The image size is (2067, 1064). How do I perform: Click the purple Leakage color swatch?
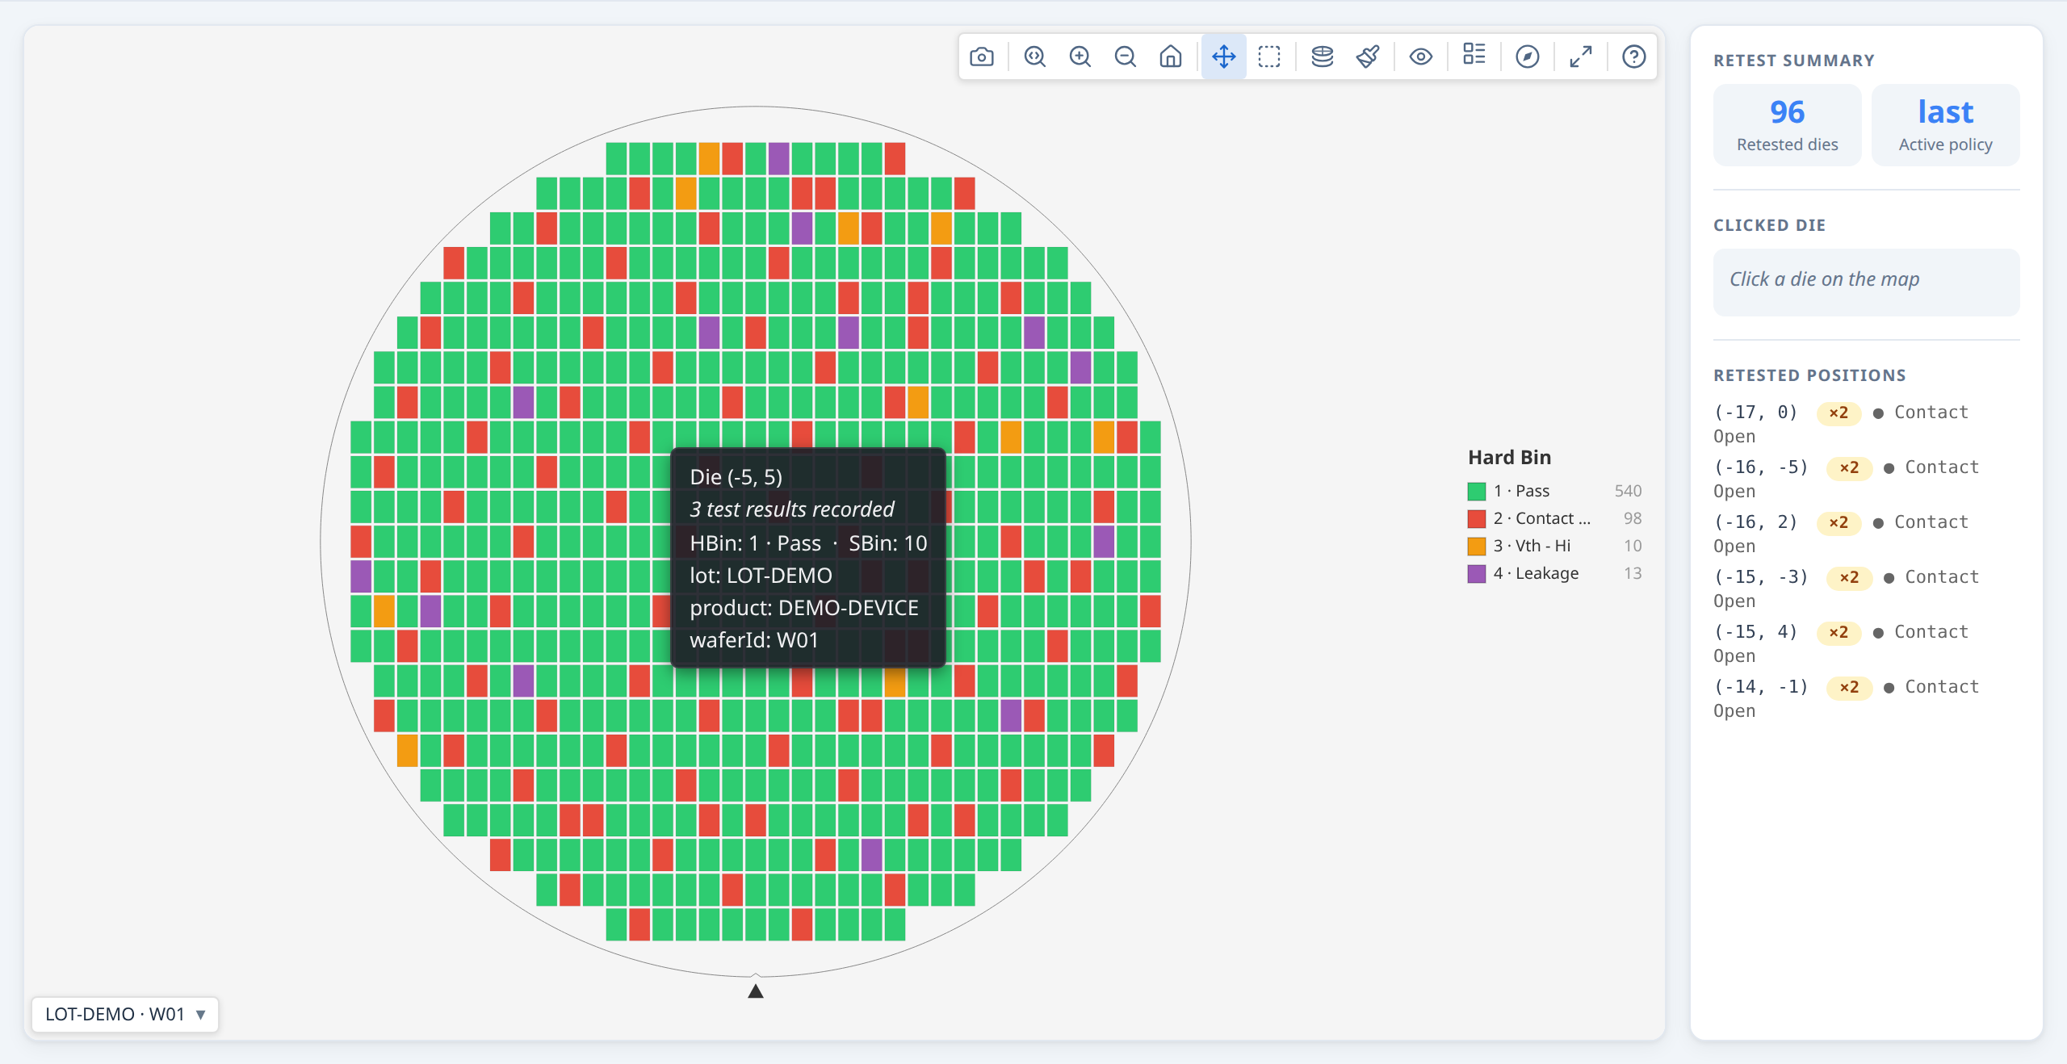click(1477, 573)
